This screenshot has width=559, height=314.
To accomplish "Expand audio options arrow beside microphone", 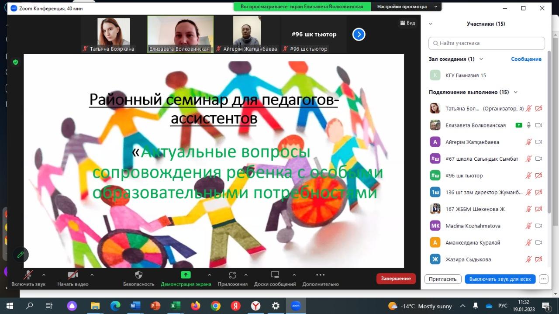I will click(x=44, y=275).
